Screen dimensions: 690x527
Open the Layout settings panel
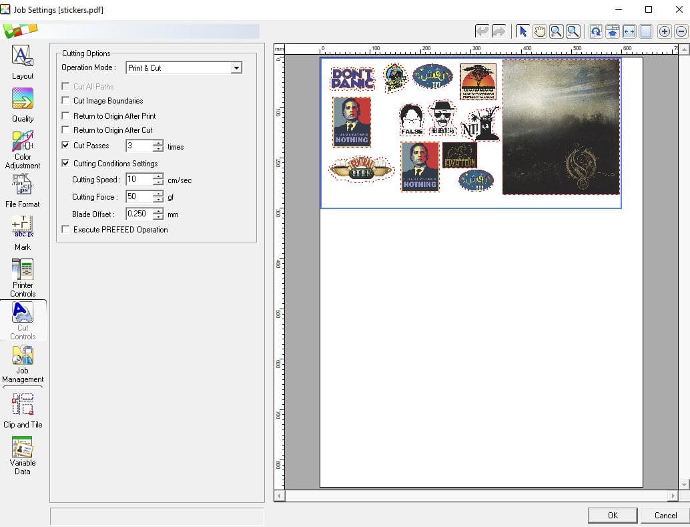pos(23,62)
